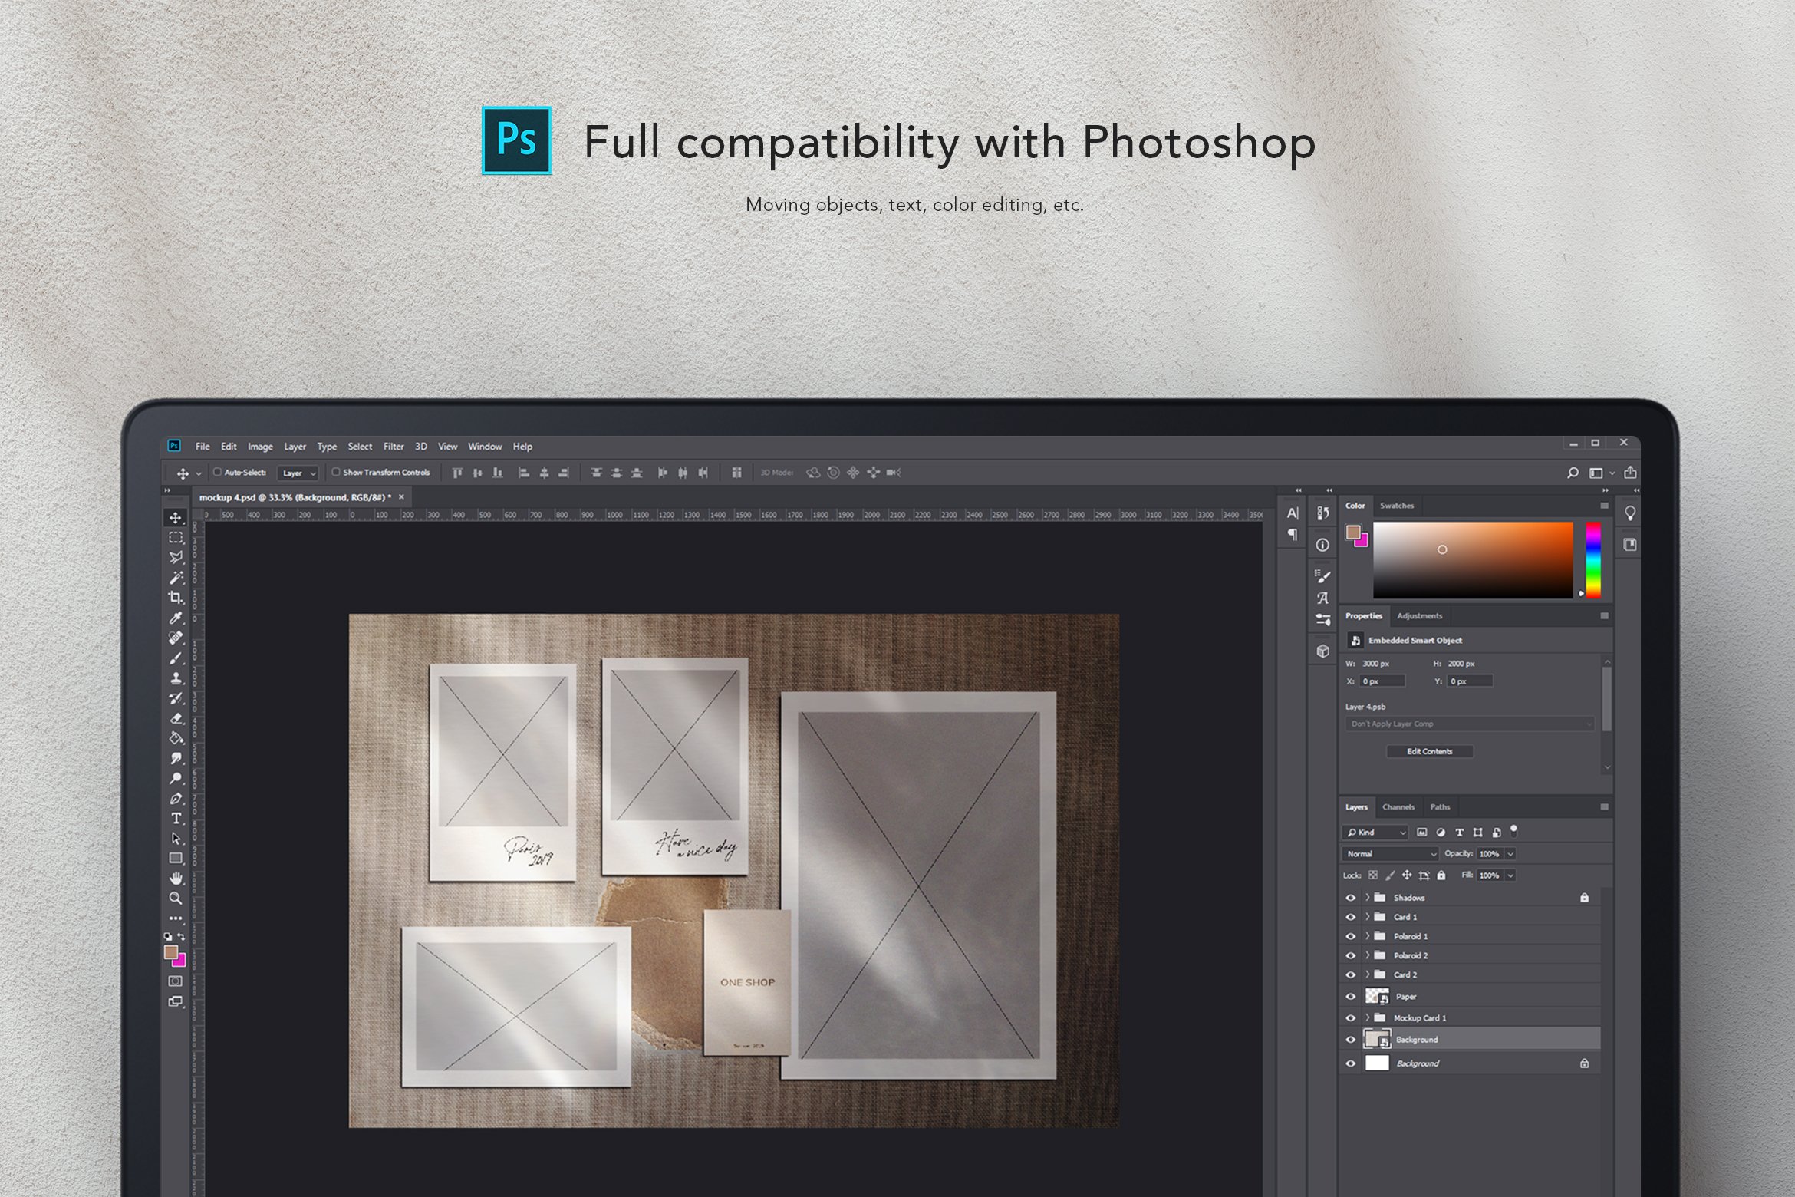Click inside the orange color picker field
The width and height of the screenshot is (1795, 1197).
(1472, 560)
